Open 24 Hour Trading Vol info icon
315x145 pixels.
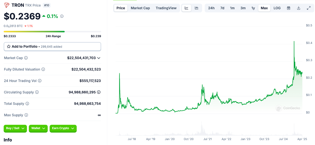[40, 81]
